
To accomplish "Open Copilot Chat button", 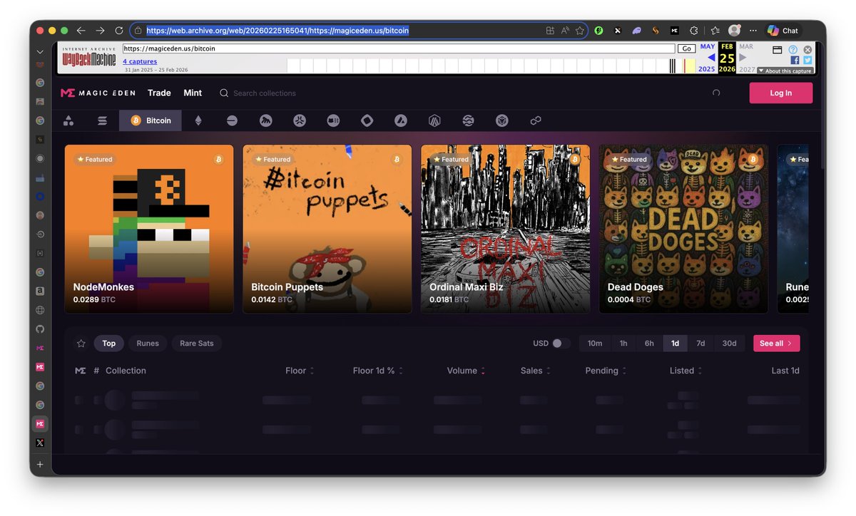I will tap(783, 31).
